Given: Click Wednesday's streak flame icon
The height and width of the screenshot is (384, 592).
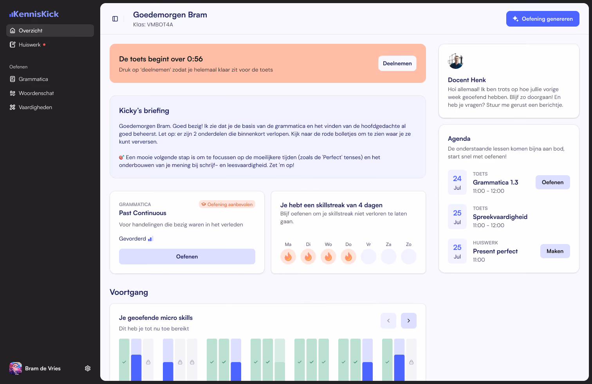Looking at the screenshot, I should (x=328, y=257).
